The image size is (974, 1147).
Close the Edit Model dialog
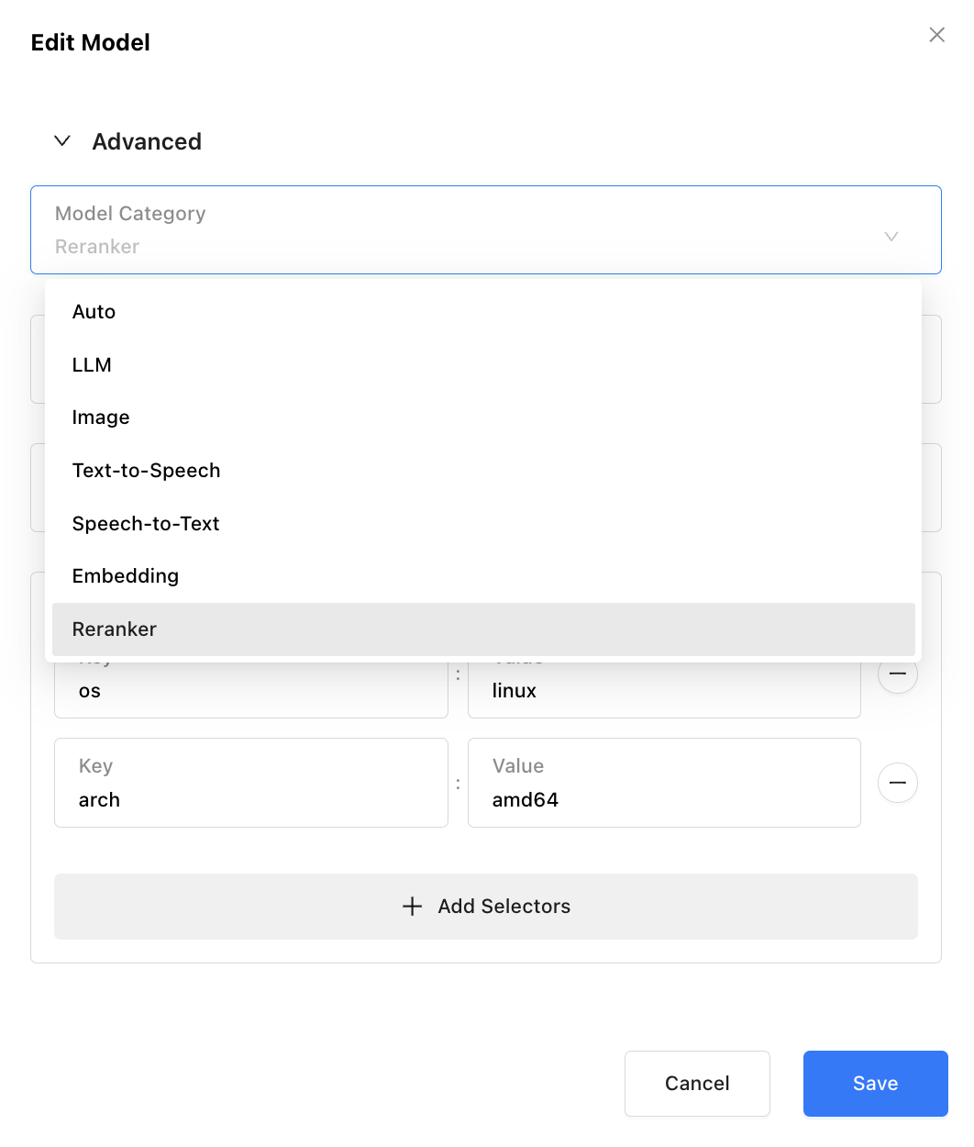click(936, 35)
